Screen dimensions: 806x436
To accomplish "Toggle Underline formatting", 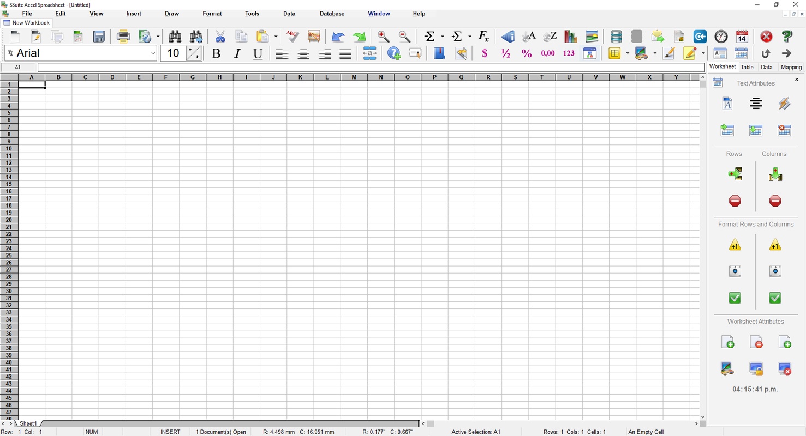I will click(258, 53).
